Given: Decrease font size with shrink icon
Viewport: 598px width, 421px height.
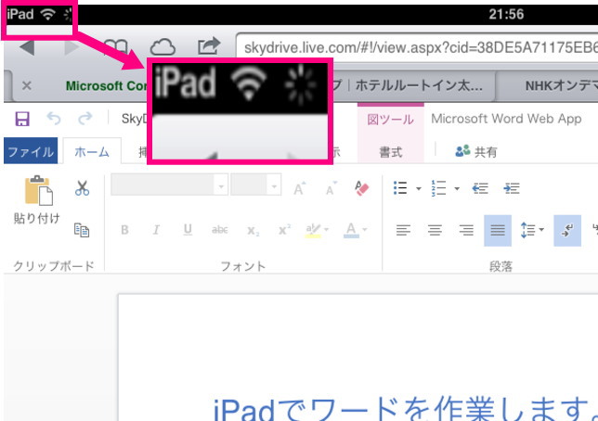Looking at the screenshot, I should coord(331,188).
